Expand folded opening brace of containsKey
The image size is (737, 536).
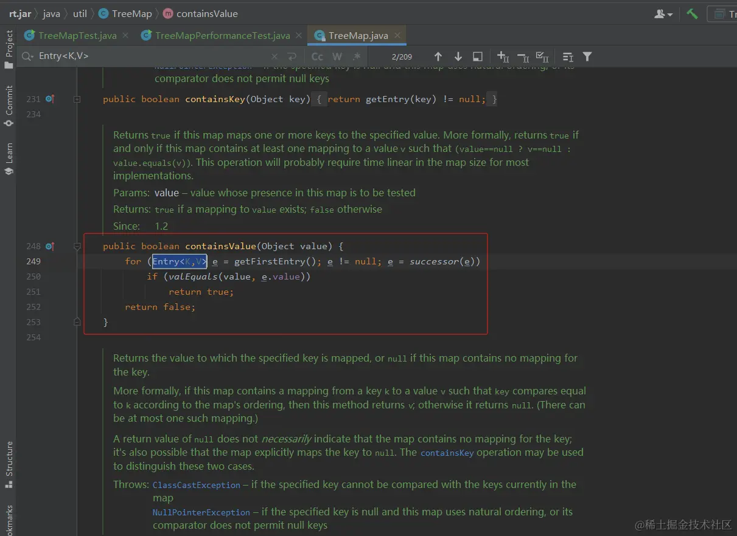[320, 99]
